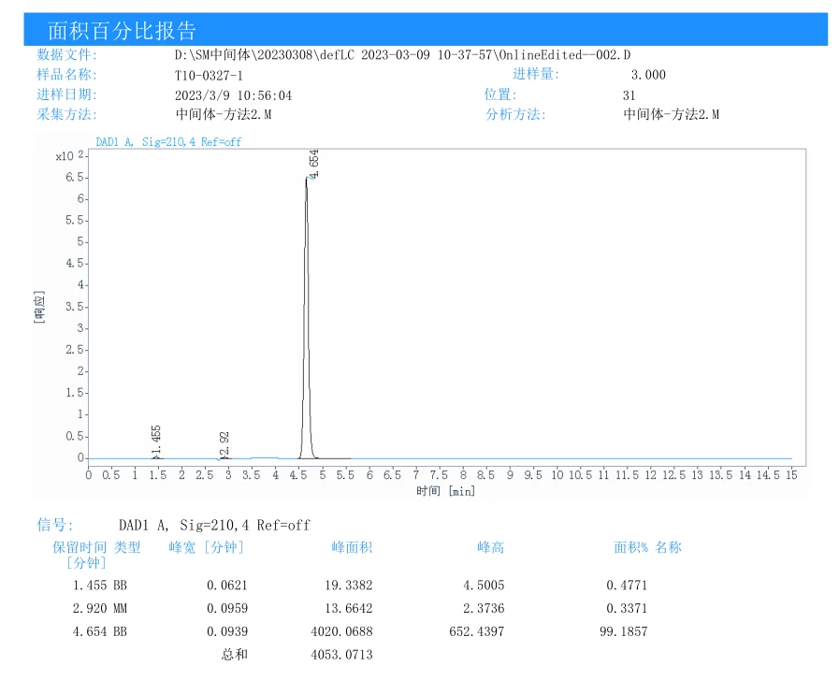
Task: Click the 面积% column header
Action: click(x=630, y=547)
